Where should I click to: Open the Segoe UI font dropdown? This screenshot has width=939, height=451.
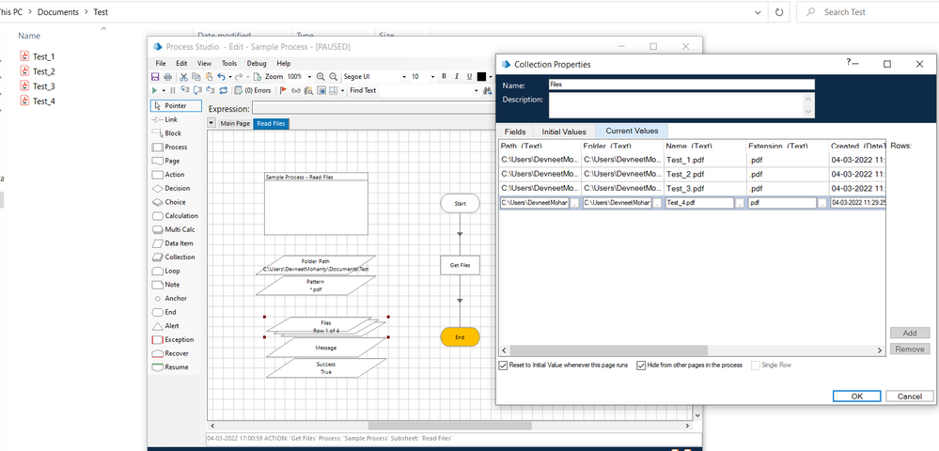click(404, 77)
